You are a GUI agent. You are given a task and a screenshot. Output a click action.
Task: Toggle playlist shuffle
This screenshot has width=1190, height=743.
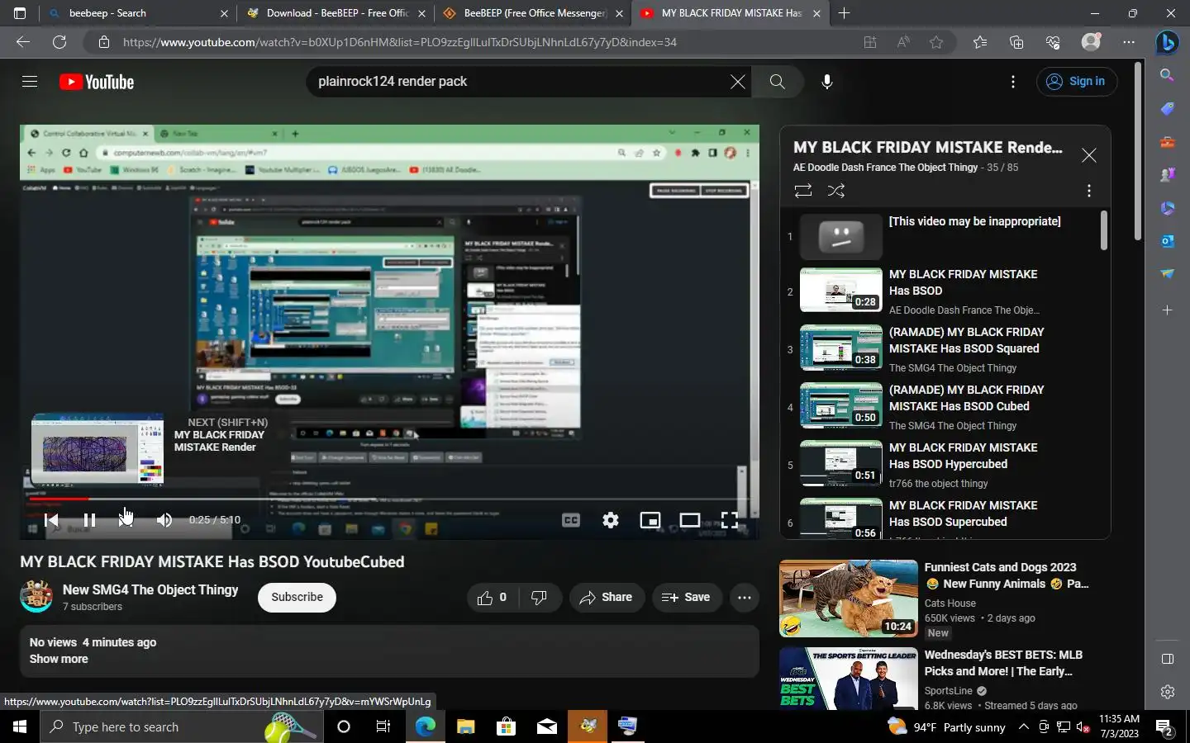click(x=835, y=191)
